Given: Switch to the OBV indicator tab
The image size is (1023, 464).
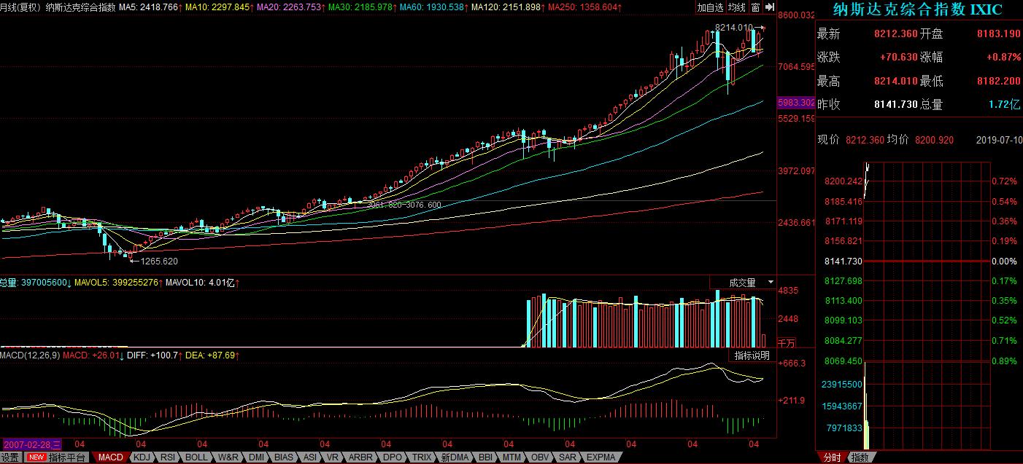Looking at the screenshot, I should point(539,457).
